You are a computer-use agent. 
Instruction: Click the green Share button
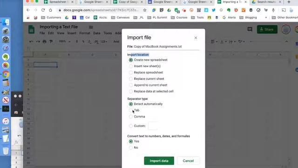click(267, 29)
